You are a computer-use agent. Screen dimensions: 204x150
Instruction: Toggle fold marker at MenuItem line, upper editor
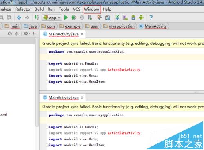tap(47, 82)
